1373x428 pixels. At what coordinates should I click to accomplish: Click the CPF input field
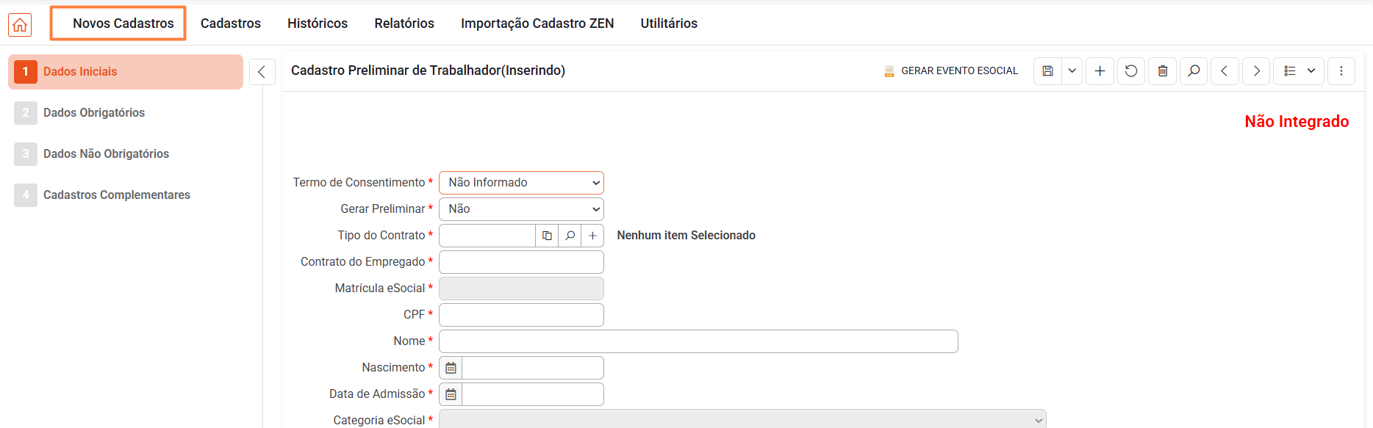521,315
